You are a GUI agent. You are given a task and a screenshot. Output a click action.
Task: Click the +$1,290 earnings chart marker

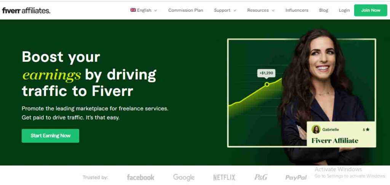click(x=266, y=73)
